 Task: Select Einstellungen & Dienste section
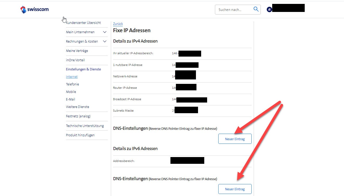84,69
